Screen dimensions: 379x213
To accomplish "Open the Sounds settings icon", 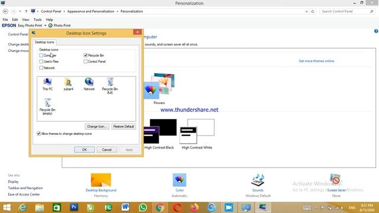I will [x=258, y=180].
